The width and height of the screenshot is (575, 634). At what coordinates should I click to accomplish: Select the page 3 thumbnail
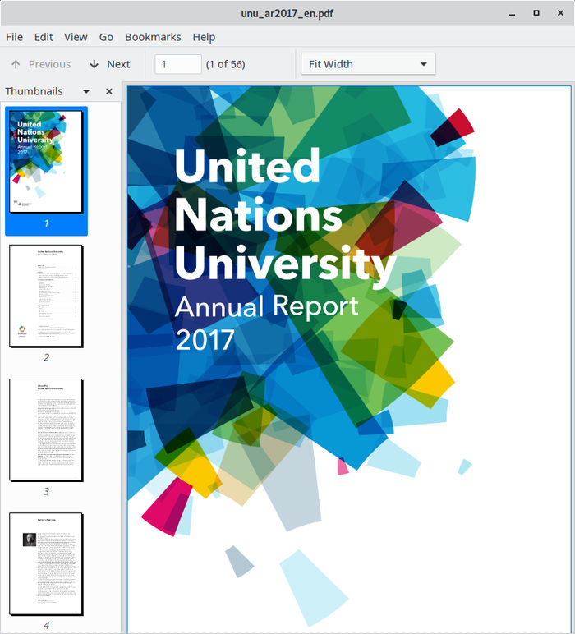click(x=46, y=430)
